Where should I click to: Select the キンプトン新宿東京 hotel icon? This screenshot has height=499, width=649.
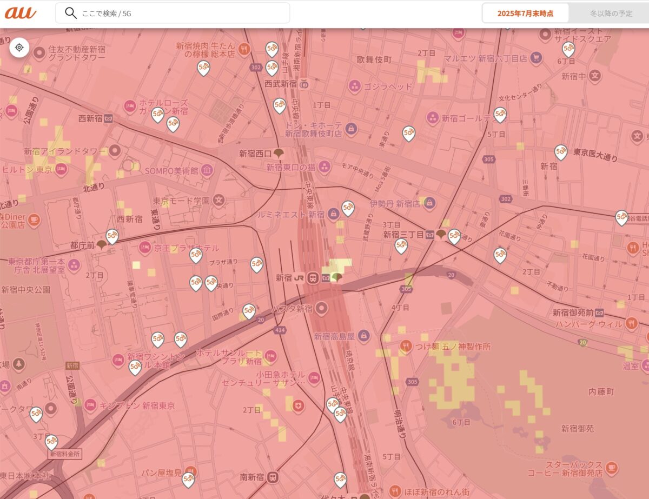90,405
